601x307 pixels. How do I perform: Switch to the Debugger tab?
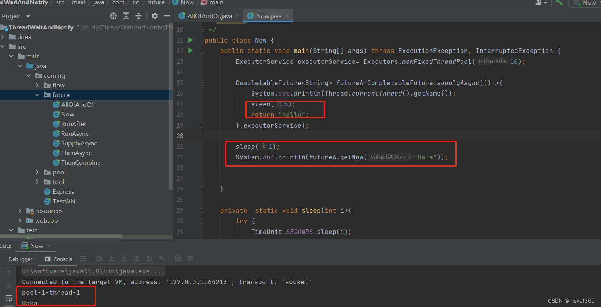(21, 259)
